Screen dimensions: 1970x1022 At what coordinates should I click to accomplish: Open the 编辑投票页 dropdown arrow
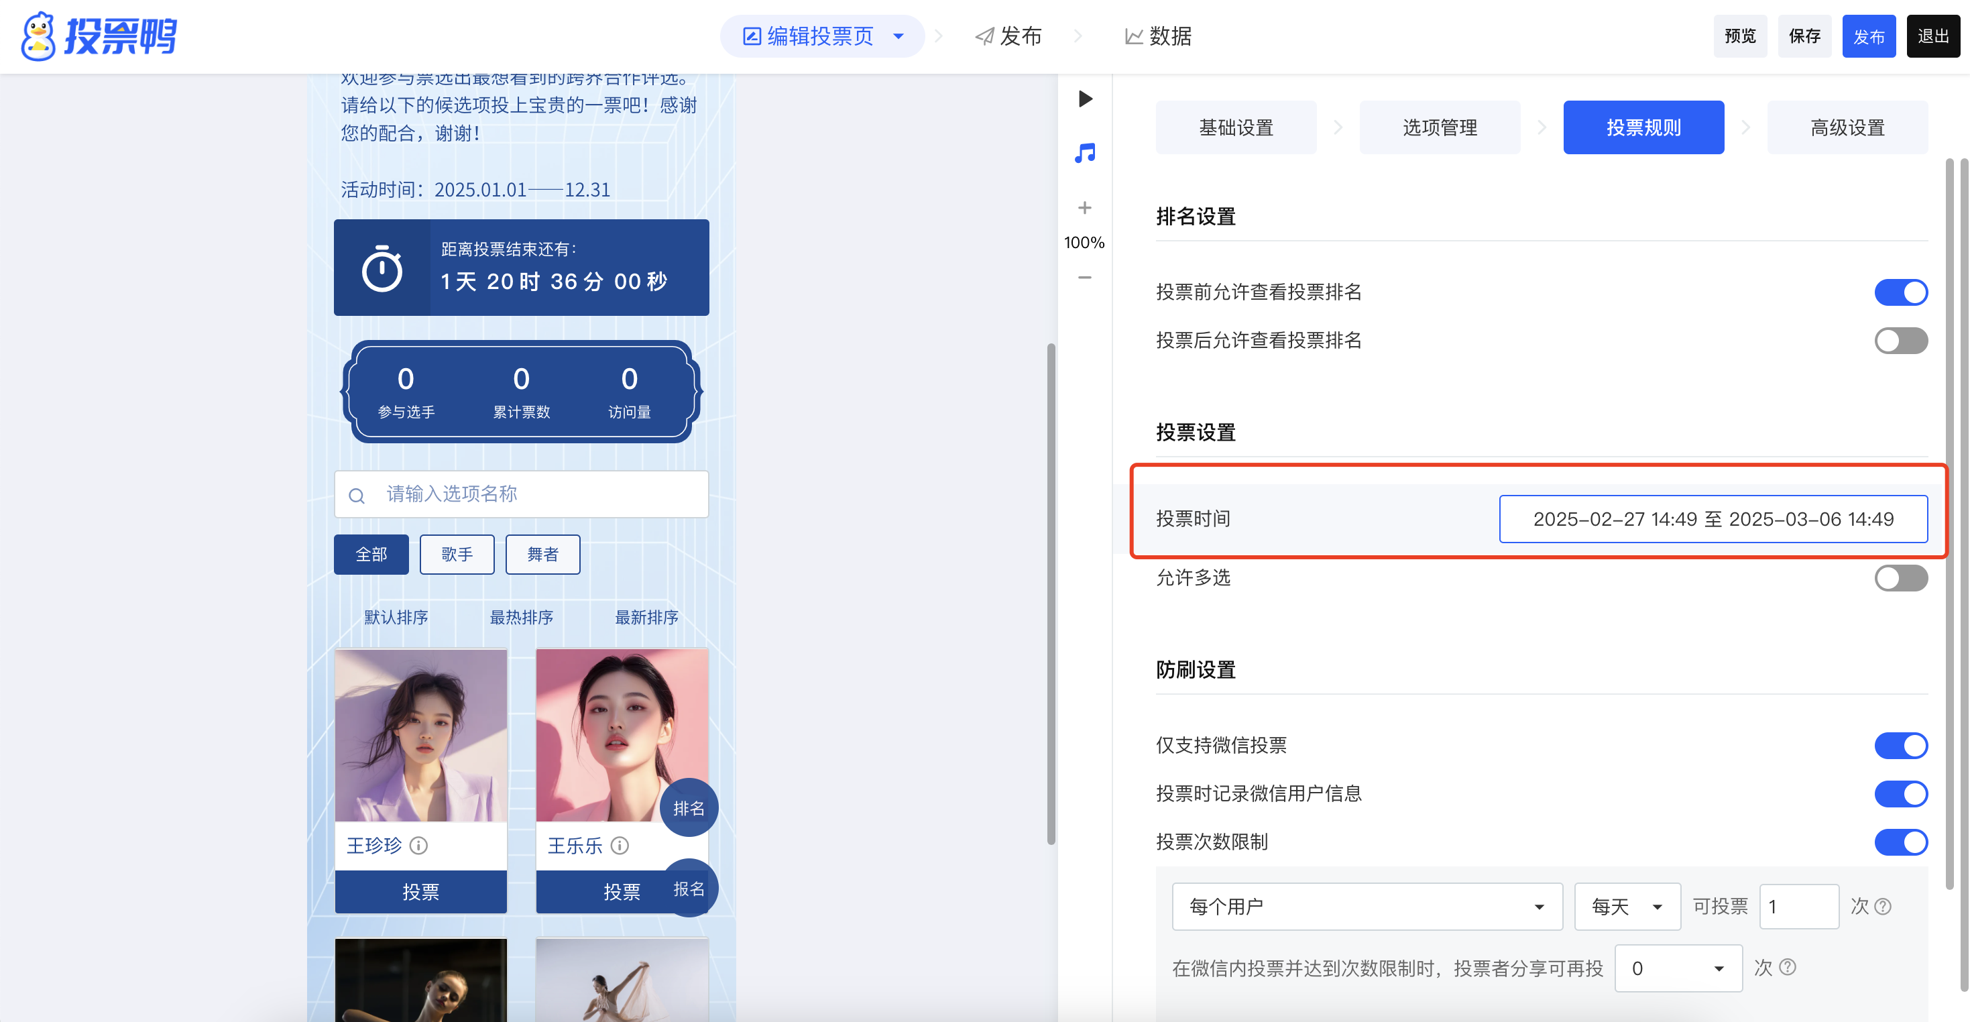click(899, 36)
